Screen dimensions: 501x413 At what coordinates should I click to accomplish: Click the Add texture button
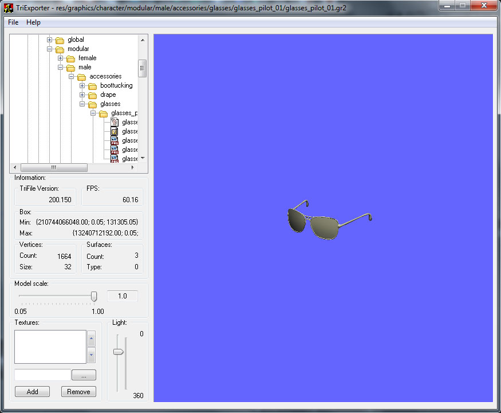(x=32, y=392)
